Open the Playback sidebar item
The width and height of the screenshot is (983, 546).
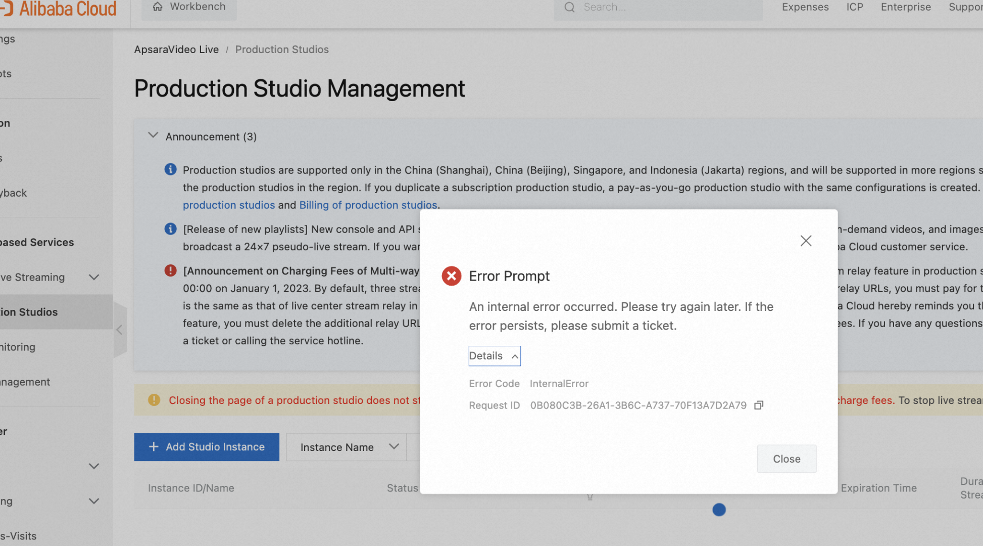tap(14, 193)
